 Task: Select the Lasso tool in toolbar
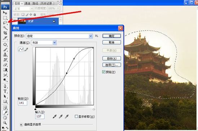pos(5,23)
